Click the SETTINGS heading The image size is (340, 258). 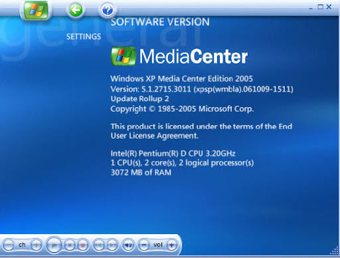84,37
